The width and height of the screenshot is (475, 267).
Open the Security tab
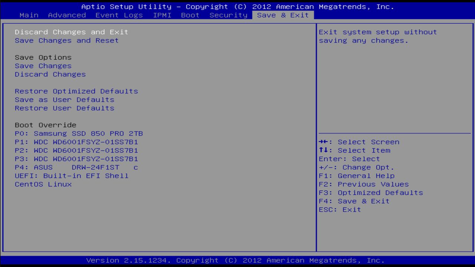[228, 15]
